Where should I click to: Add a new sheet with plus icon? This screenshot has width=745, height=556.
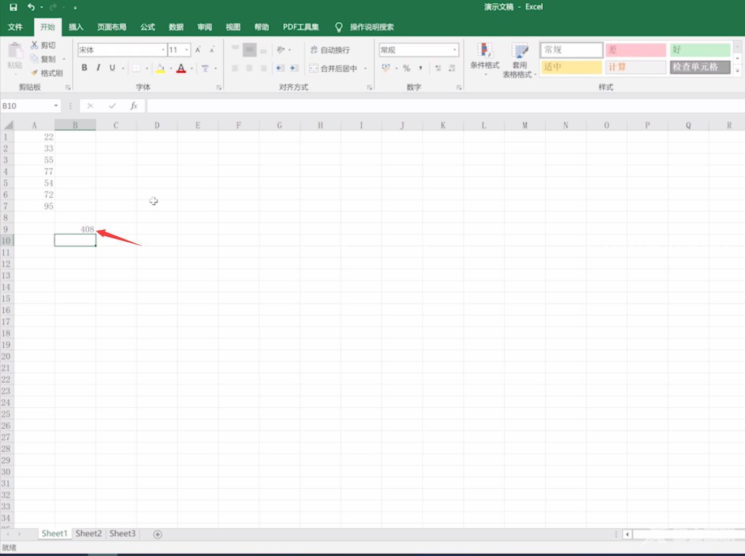(157, 534)
